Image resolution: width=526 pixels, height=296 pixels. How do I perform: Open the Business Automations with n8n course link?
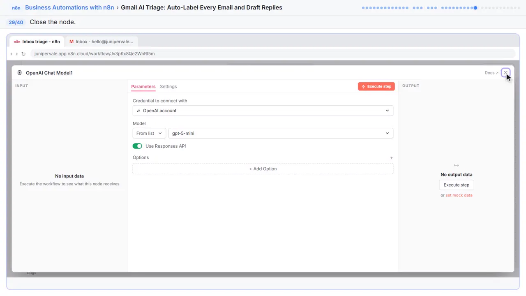click(69, 7)
